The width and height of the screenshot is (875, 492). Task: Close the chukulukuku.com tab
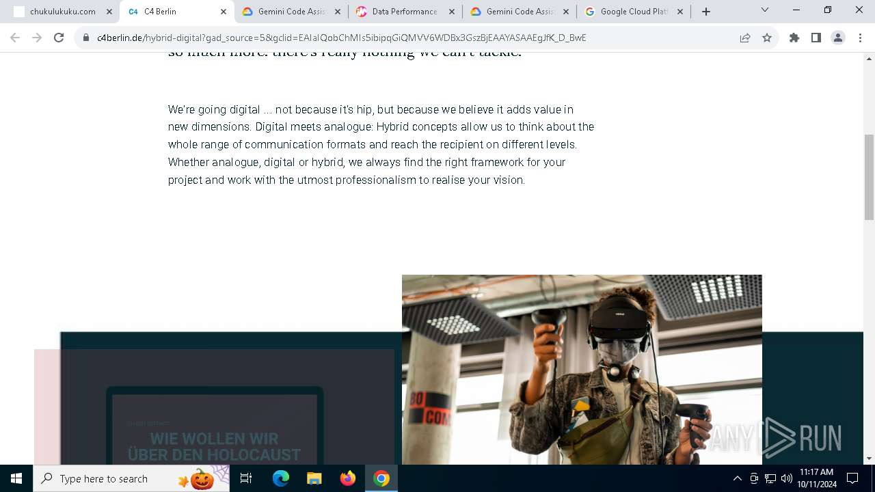(109, 12)
